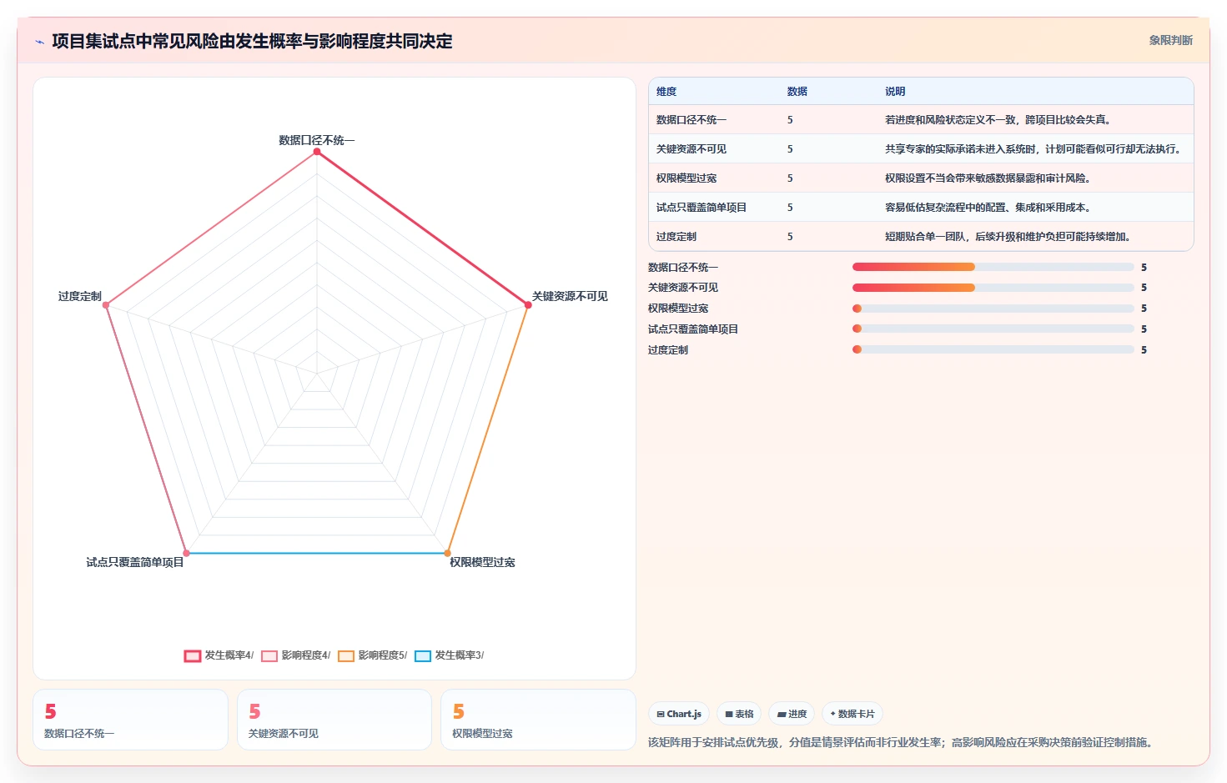Click the 关键资源不可见 progress bar
The width and height of the screenshot is (1227, 783).
[993, 288]
